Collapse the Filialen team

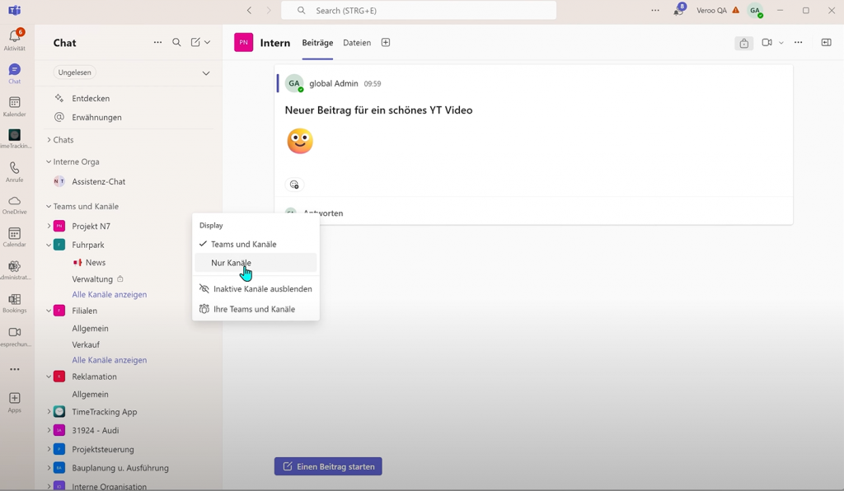[x=49, y=311]
